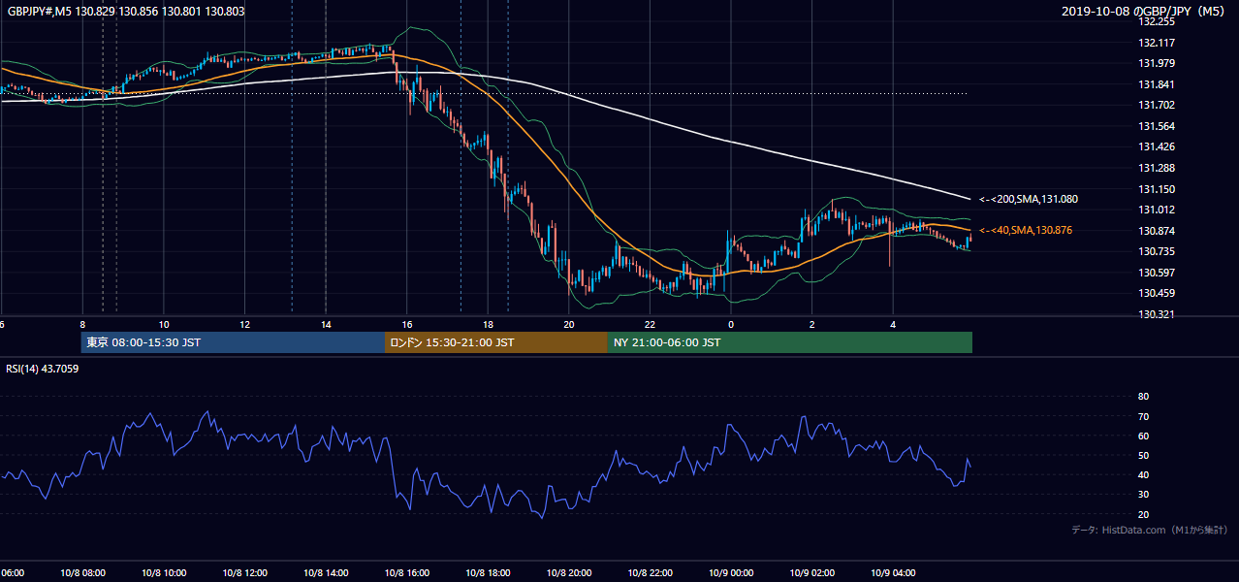Click hour 2 tick under price chart
Viewport: 1239px width, 582px height.
tap(812, 324)
